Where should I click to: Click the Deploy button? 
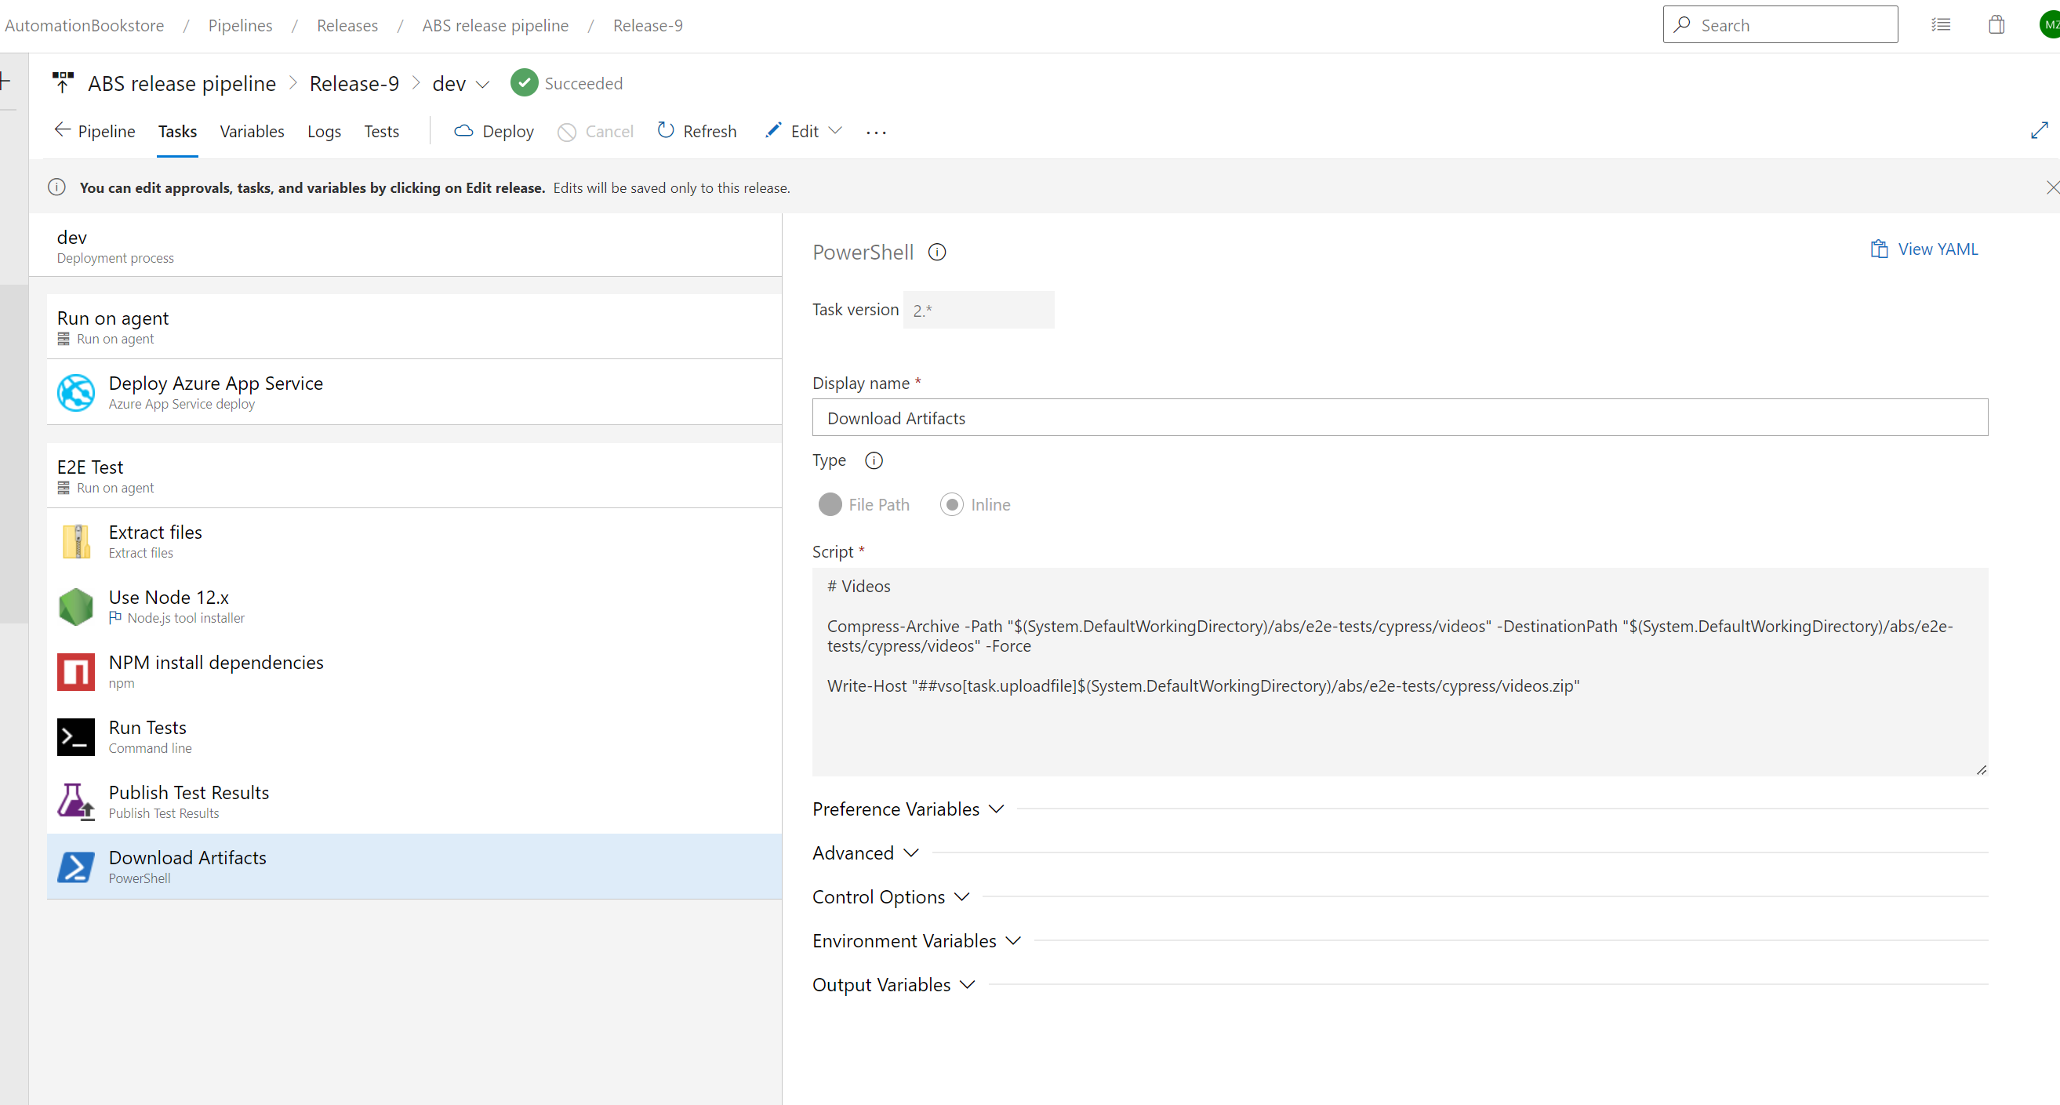click(x=494, y=131)
